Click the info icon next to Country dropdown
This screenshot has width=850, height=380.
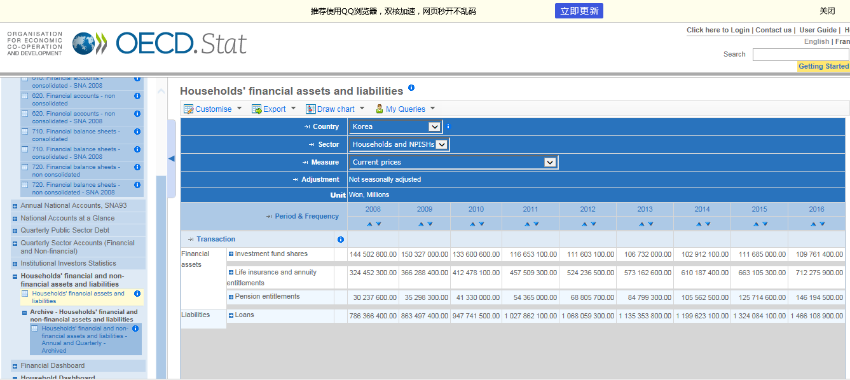pyautogui.click(x=448, y=126)
